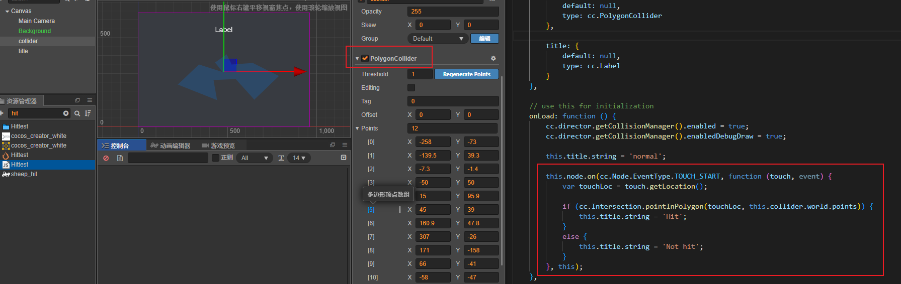Open the assets panel hamburger menu
This screenshot has height=284, width=901.
click(90, 100)
